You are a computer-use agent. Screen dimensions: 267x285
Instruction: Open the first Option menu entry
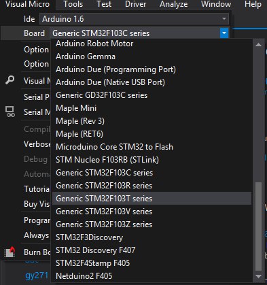pos(36,50)
